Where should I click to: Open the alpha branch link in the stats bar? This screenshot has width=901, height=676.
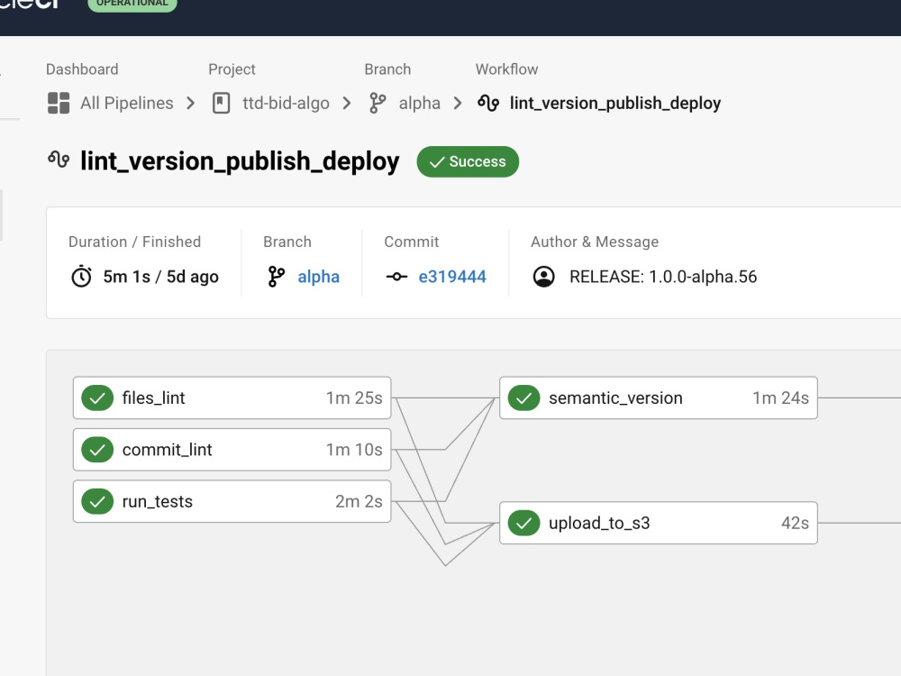[318, 277]
